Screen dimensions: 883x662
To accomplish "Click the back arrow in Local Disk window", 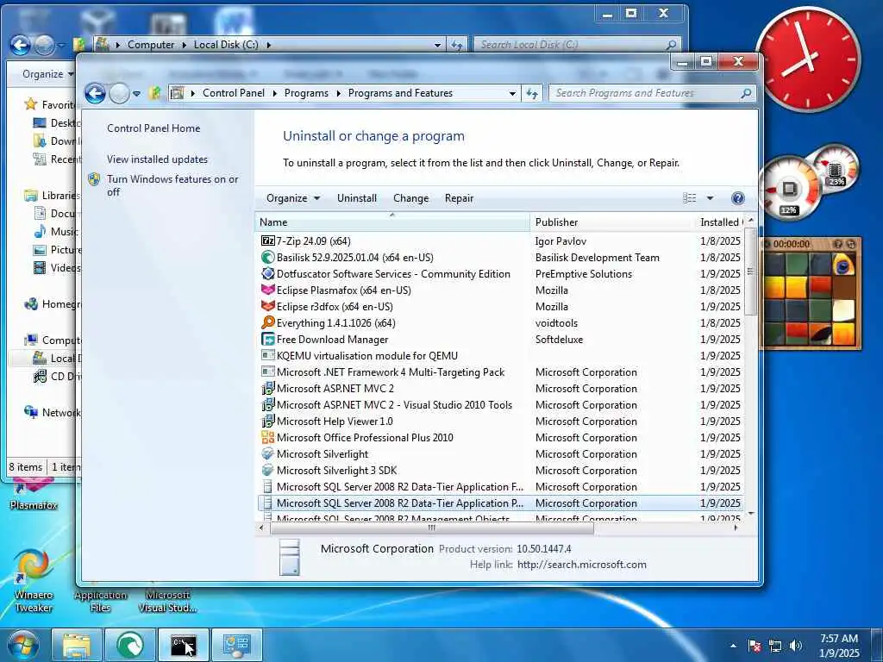I will [21, 45].
